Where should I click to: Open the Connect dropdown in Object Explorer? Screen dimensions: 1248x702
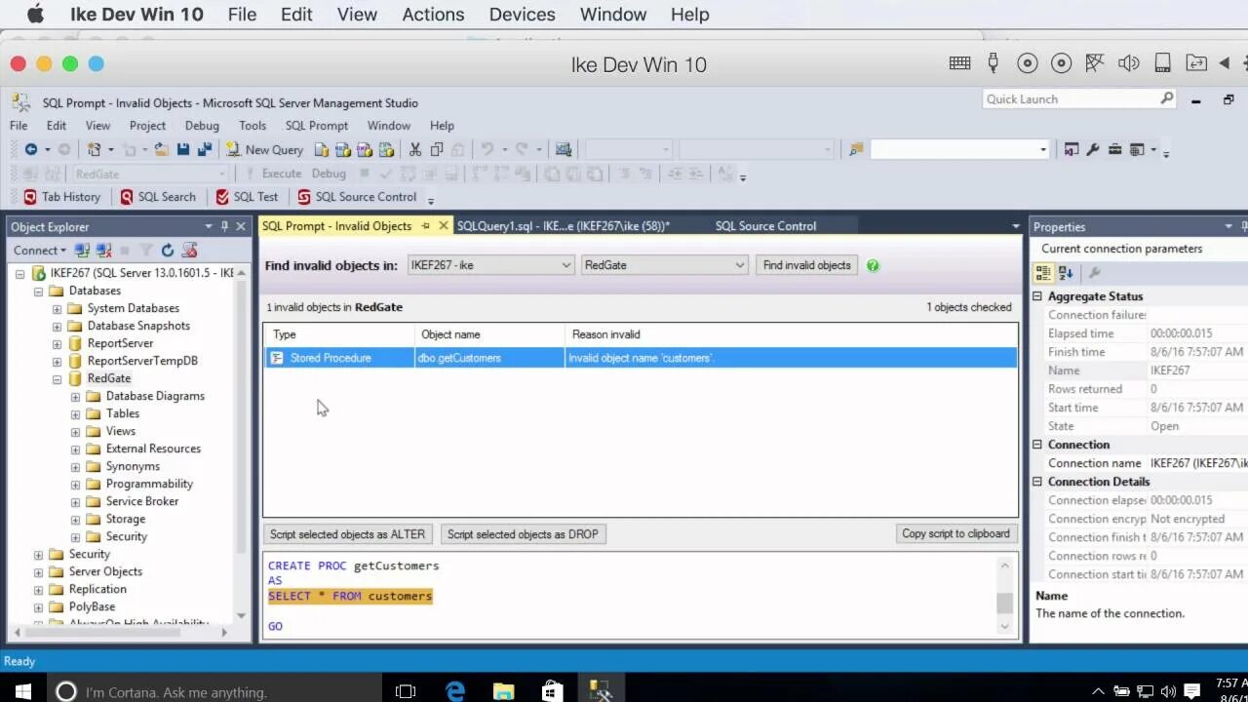41,251
